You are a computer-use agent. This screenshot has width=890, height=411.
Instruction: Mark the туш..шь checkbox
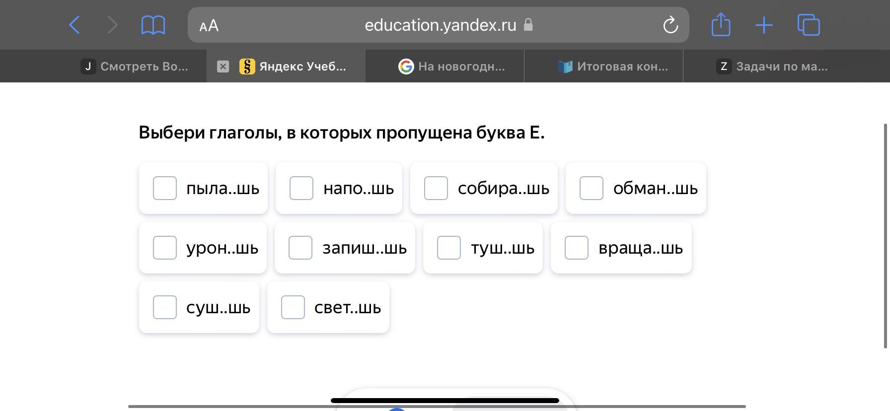pos(449,248)
